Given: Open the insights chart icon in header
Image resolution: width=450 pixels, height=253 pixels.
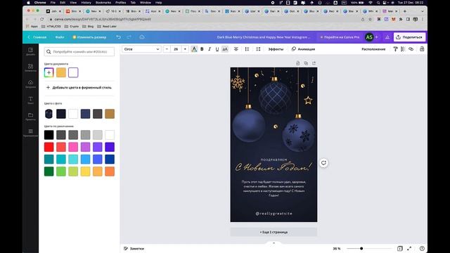Looking at the screenshot, I should [x=387, y=37].
